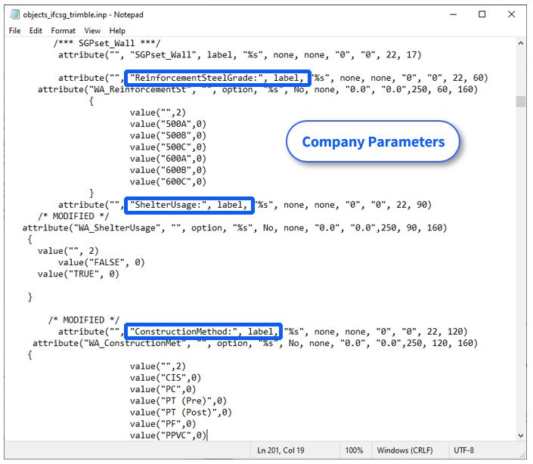This screenshot has width=533, height=464.
Task: Close the Notepad window
Action: coord(516,14)
